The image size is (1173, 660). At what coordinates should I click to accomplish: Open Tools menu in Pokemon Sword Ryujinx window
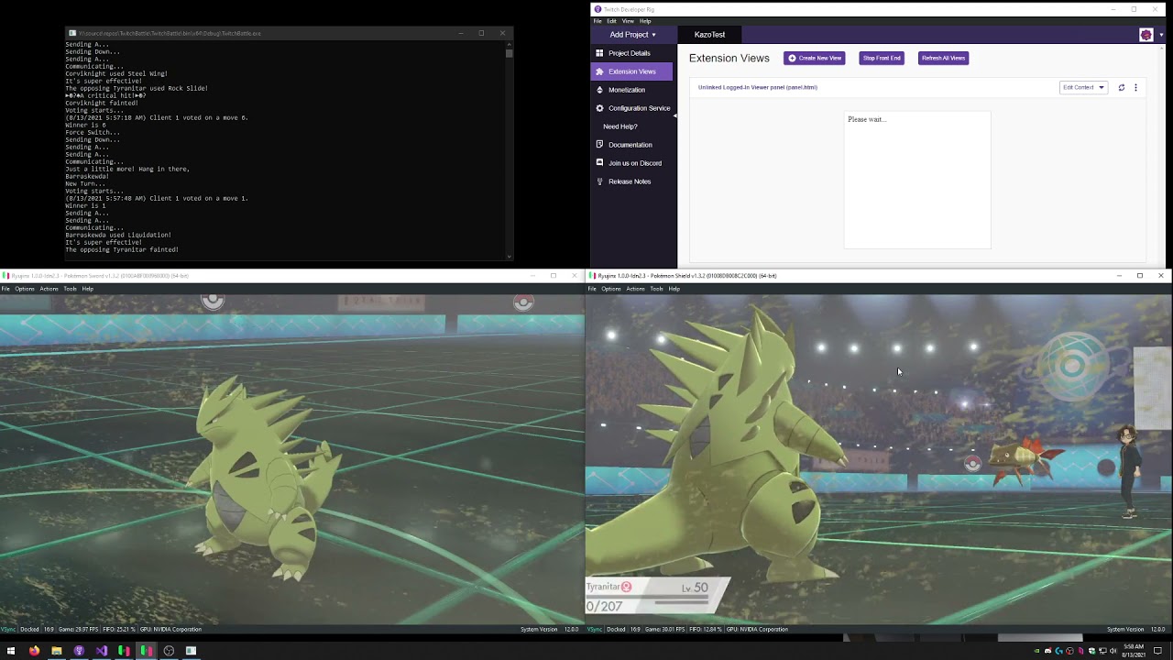click(x=70, y=289)
